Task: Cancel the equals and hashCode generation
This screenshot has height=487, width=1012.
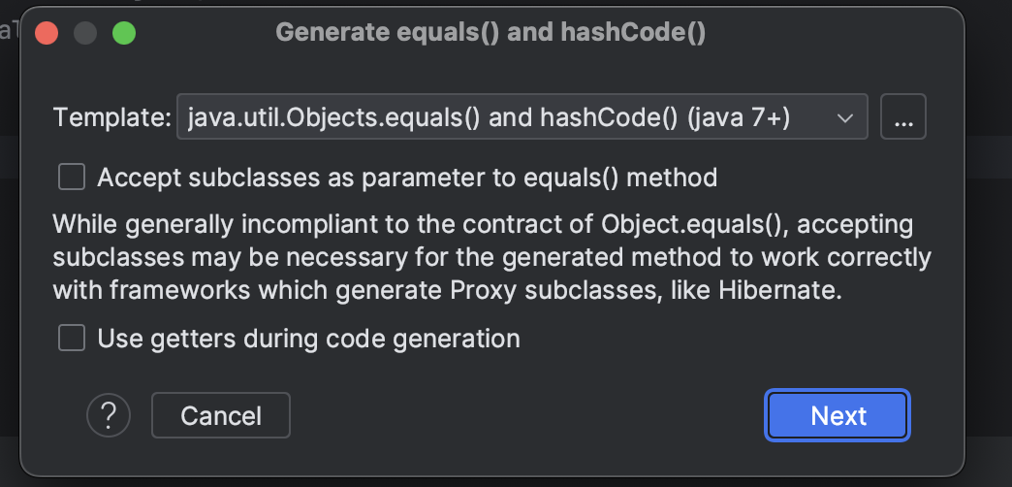Action: [221, 415]
